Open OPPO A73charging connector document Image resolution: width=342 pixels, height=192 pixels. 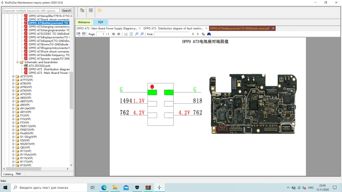click(49, 27)
